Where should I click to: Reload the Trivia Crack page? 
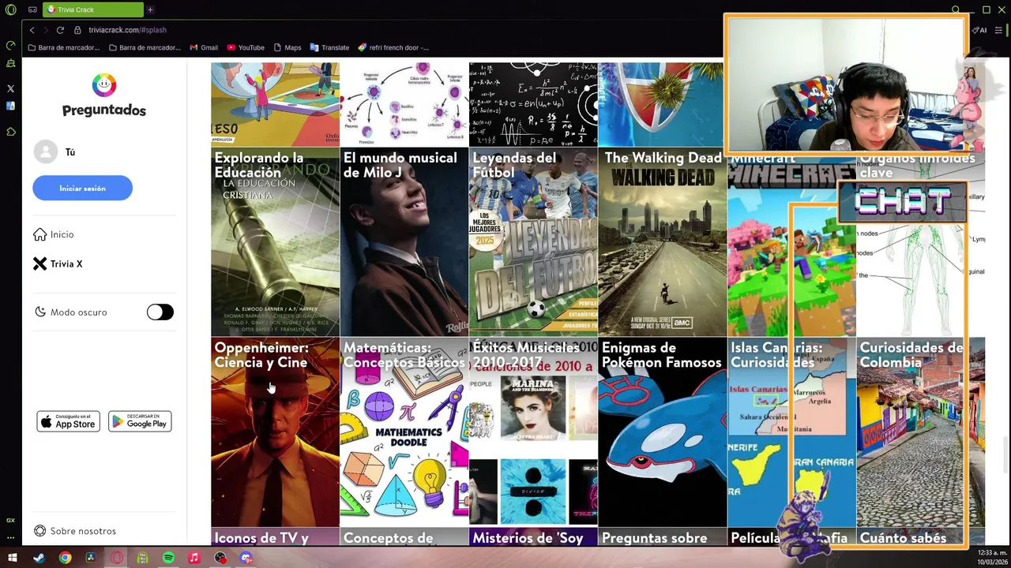click(x=60, y=30)
